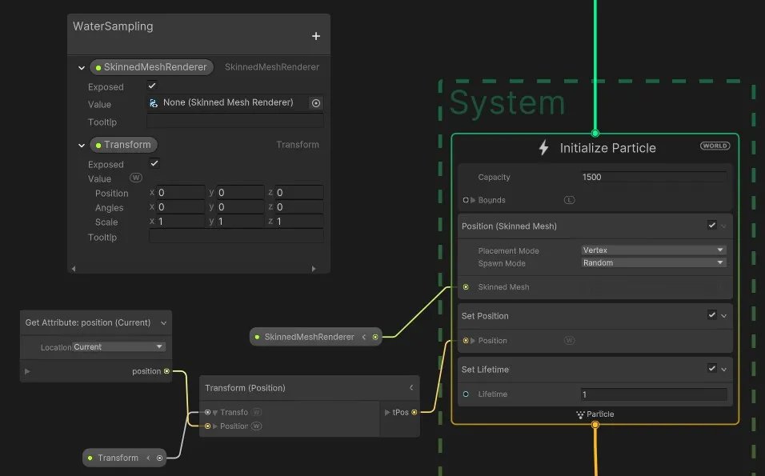Uncheck the Set Lifetime block checkbox
The width and height of the screenshot is (765, 476).
point(711,369)
